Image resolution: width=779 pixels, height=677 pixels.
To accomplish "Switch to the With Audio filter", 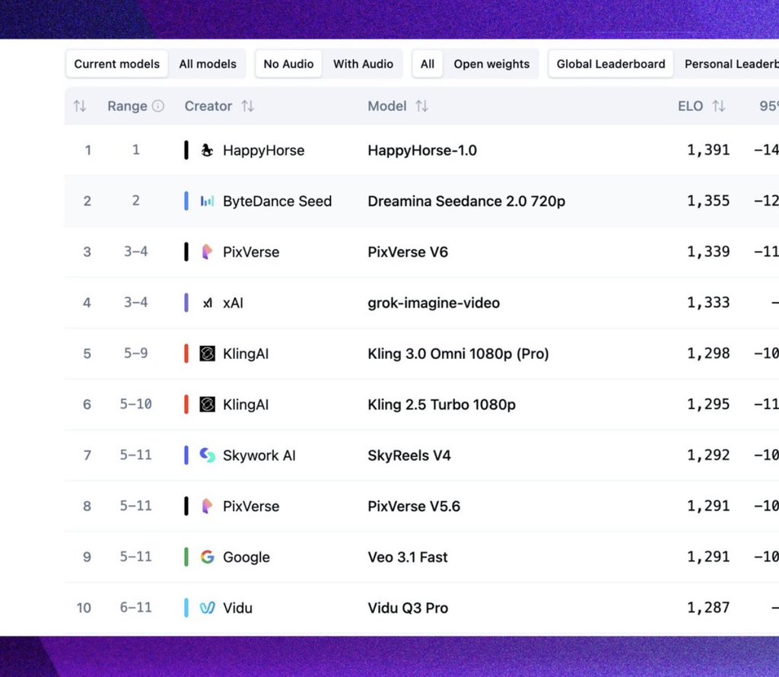I will tap(363, 64).
